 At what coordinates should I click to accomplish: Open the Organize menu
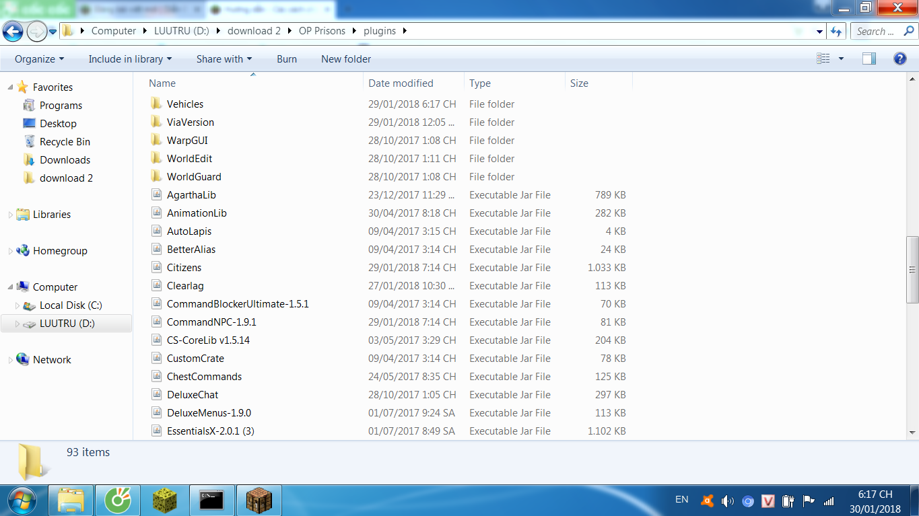[x=40, y=59]
